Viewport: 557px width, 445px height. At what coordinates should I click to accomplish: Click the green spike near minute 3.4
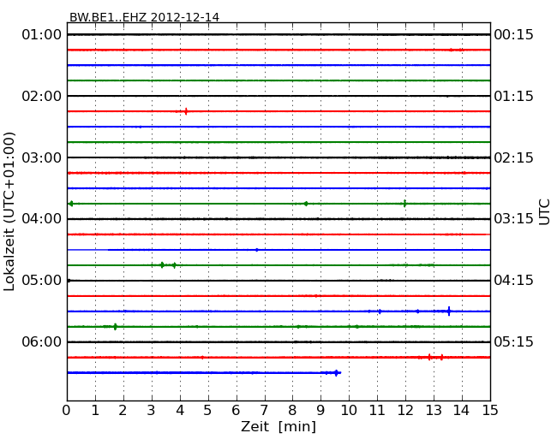click(x=162, y=265)
